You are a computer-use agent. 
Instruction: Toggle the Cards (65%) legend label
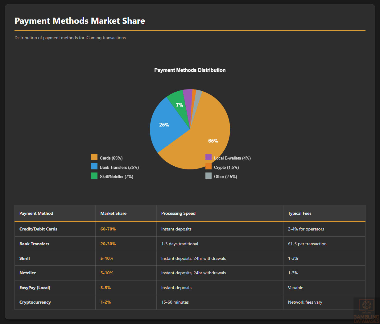coord(111,158)
